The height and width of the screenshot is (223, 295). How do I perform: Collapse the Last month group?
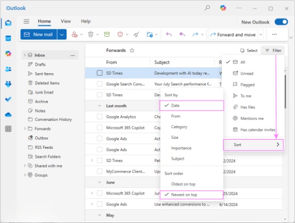click(99, 106)
